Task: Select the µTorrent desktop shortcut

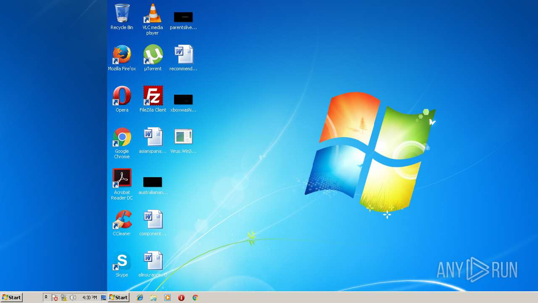Action: tap(153, 58)
